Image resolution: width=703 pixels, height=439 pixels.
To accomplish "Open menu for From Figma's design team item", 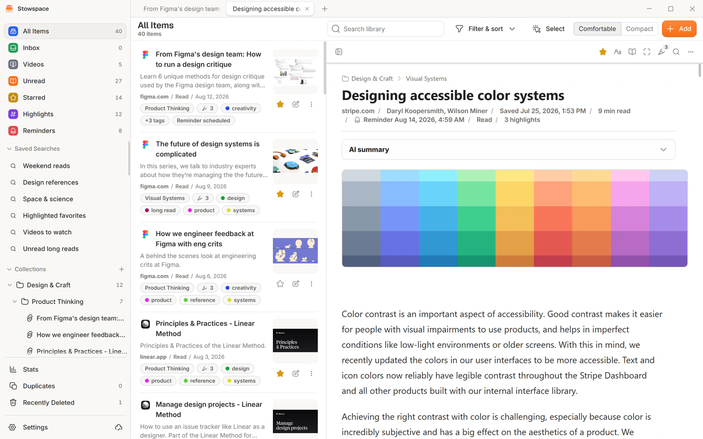I will tap(311, 104).
